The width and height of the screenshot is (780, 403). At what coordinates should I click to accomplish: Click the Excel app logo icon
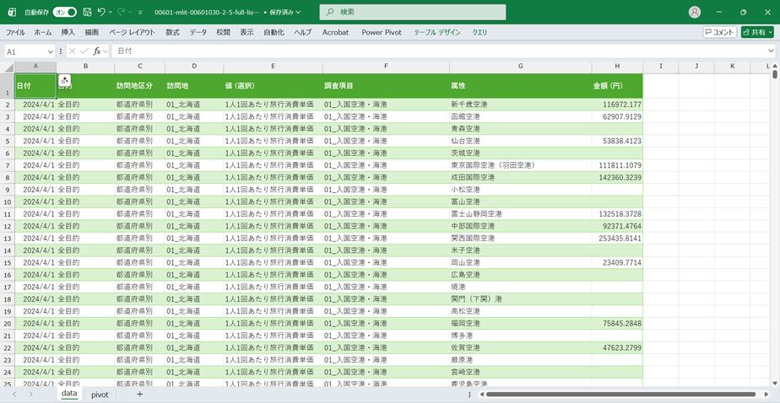pos(12,13)
